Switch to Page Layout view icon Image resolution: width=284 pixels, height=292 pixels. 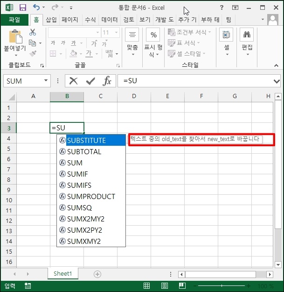[165, 285]
